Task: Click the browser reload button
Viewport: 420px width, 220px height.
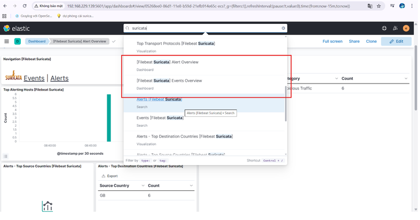Action: (x=24, y=6)
